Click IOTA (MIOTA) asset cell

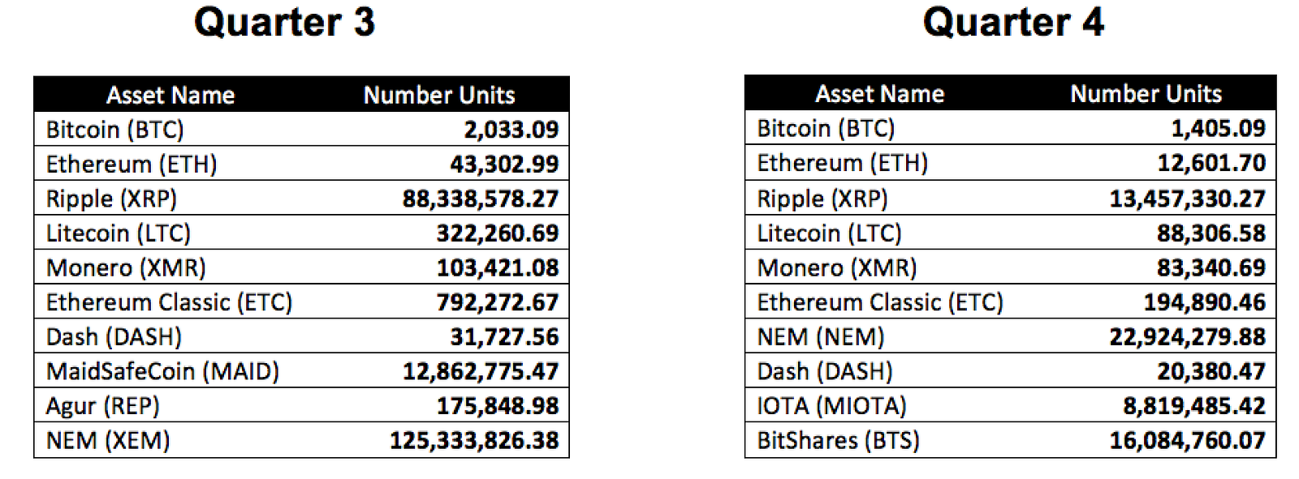(831, 406)
